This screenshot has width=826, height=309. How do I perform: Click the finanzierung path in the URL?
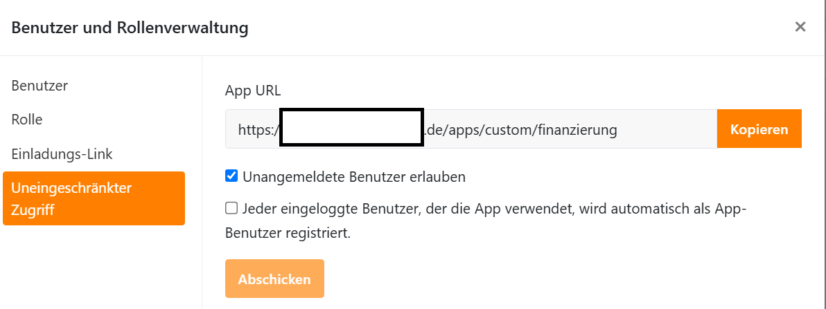pos(577,130)
